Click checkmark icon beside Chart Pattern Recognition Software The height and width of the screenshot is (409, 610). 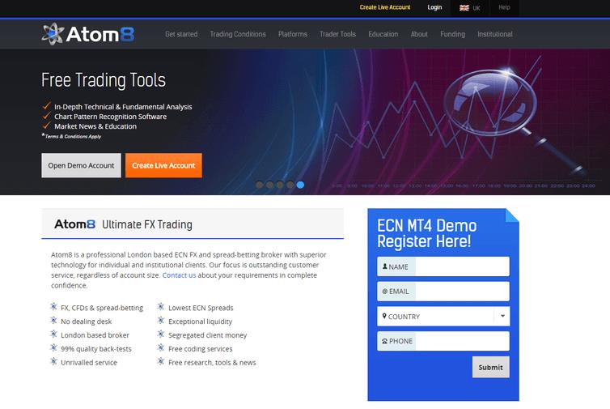(47, 116)
